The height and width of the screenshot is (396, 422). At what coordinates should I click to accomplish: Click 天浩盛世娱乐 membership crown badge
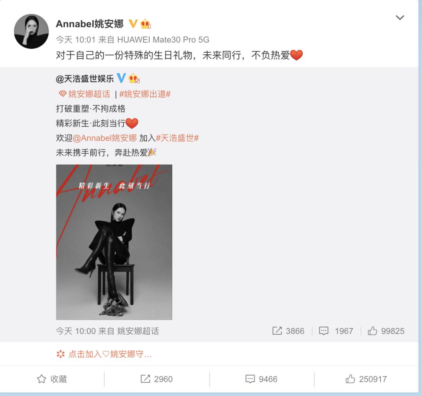(x=134, y=78)
